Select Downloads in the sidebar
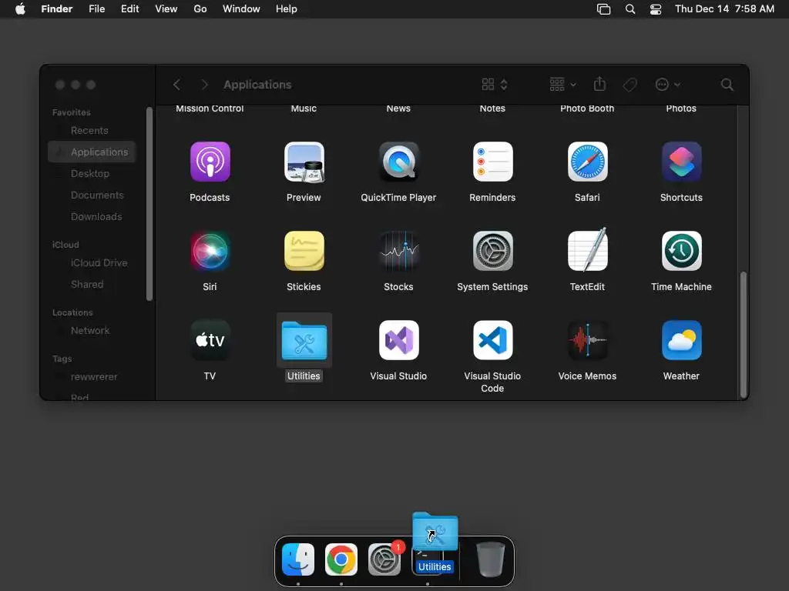This screenshot has width=789, height=591. point(92,216)
